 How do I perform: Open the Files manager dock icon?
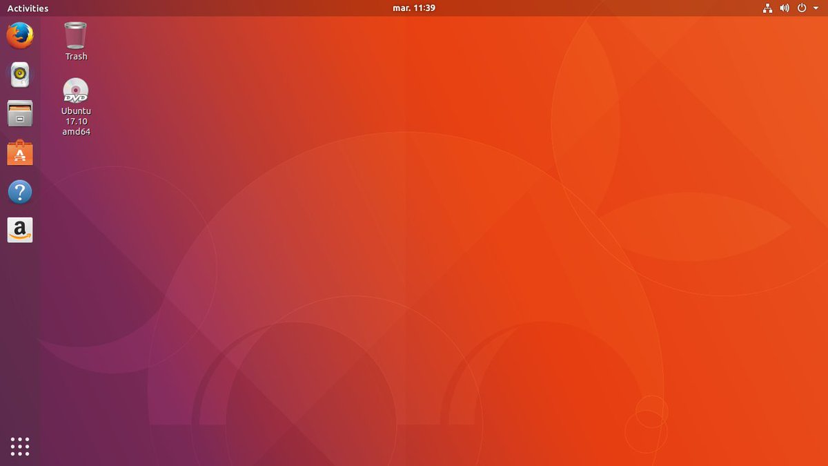pos(20,113)
